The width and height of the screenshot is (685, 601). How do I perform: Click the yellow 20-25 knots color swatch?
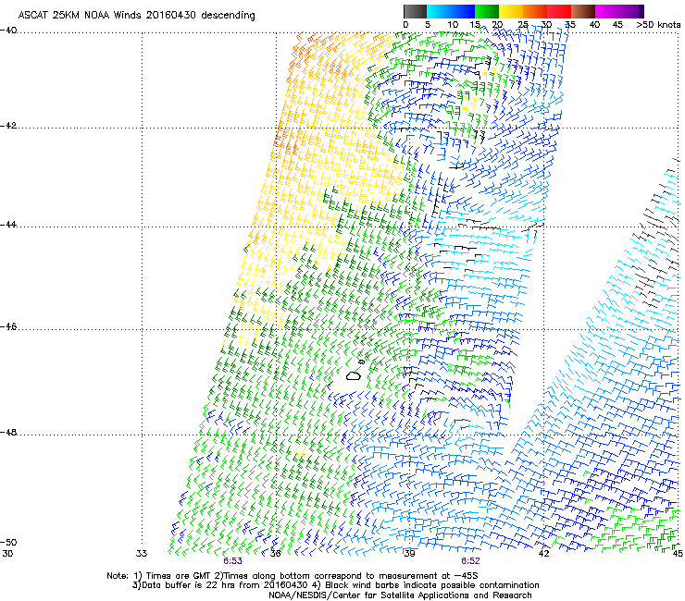click(511, 11)
